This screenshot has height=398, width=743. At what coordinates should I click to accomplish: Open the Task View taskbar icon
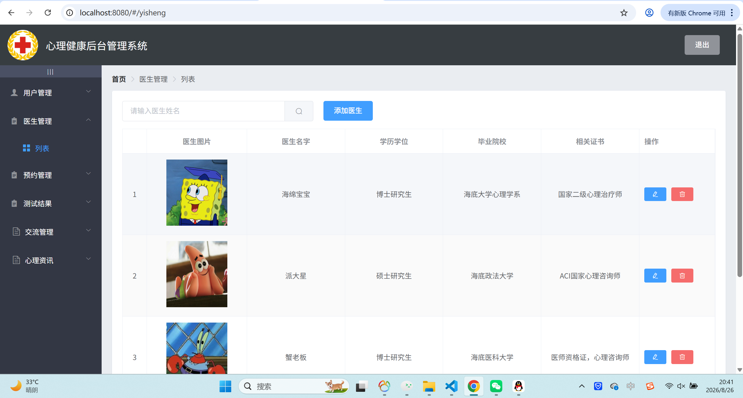click(x=362, y=386)
